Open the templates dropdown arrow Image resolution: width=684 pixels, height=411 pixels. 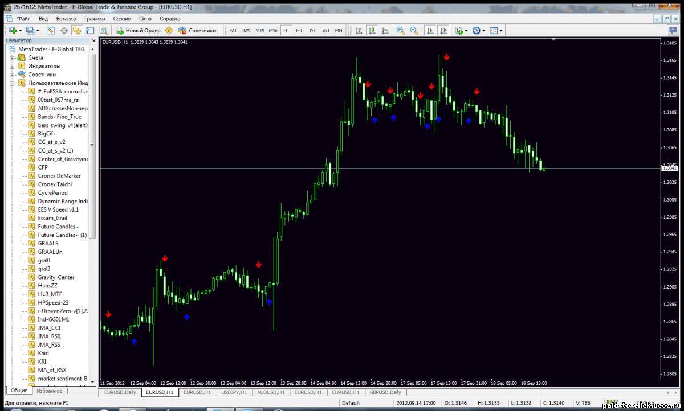(502, 30)
